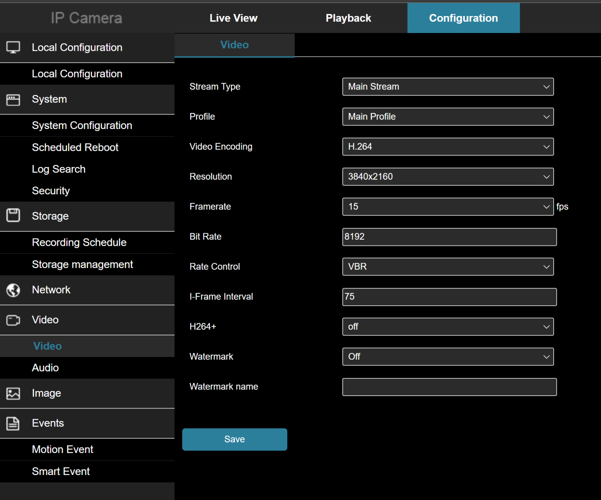This screenshot has height=500, width=601.
Task: Open the Profile dropdown
Action: point(448,116)
